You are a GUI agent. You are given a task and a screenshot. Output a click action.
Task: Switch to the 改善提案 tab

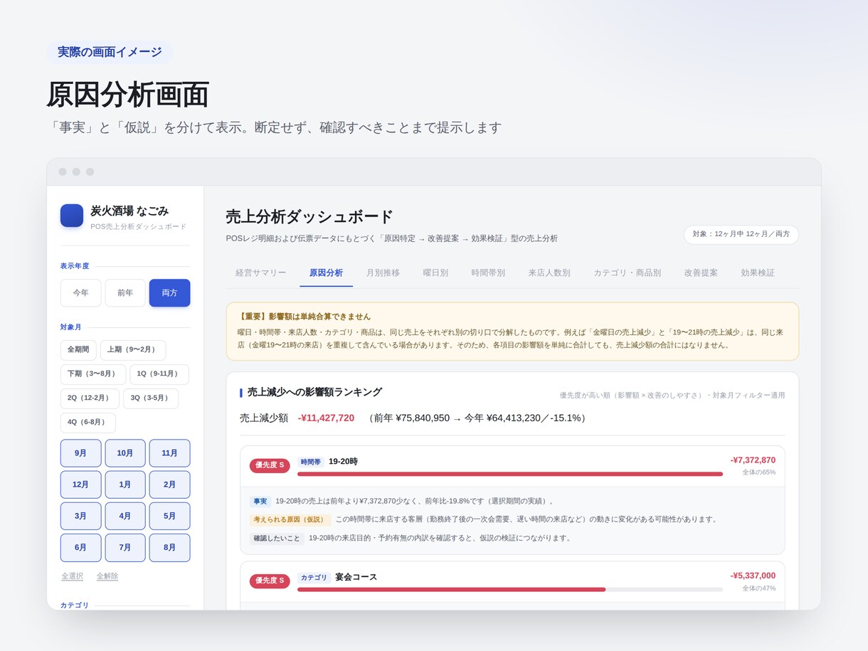pyautogui.click(x=701, y=272)
